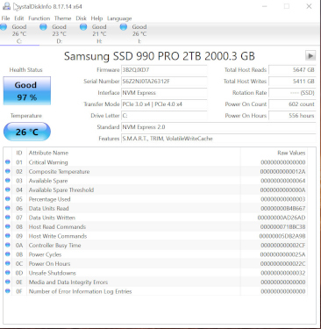Click the Standard field NVM Express 2.0

(x=218, y=127)
